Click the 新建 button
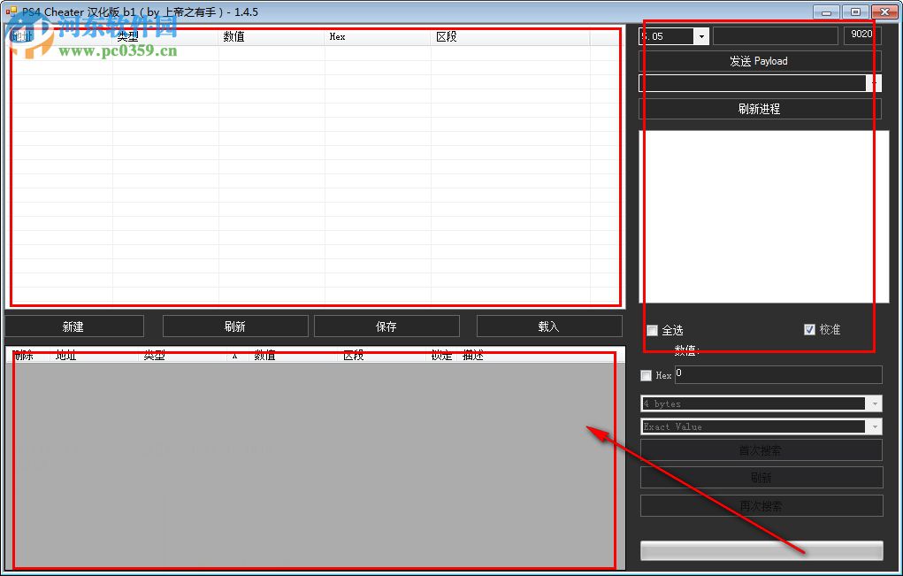Viewport: 903px width, 576px height. point(73,326)
